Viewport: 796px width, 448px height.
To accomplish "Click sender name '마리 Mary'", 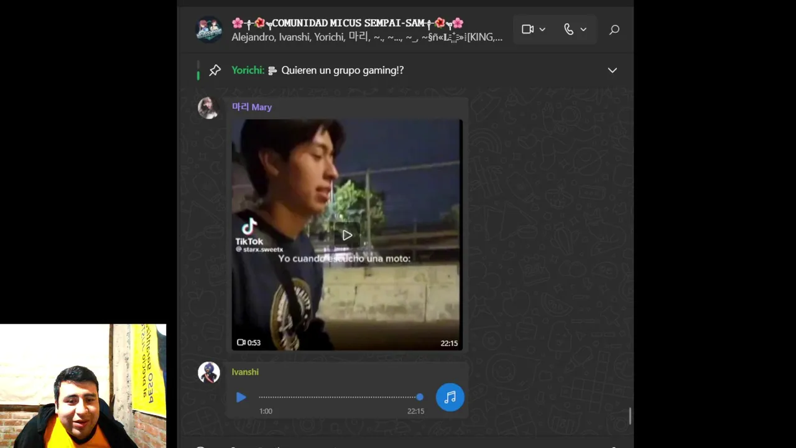I will coord(252,107).
